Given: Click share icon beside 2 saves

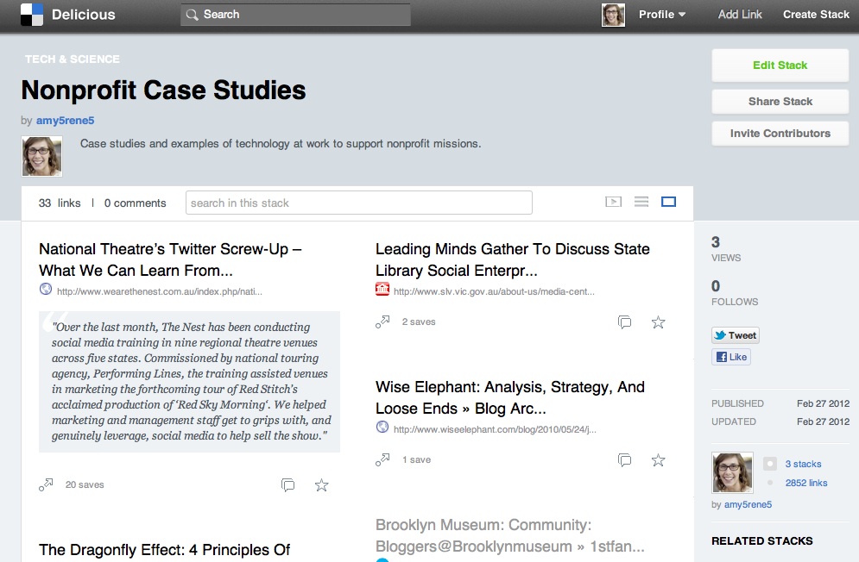Looking at the screenshot, I should pyautogui.click(x=382, y=322).
